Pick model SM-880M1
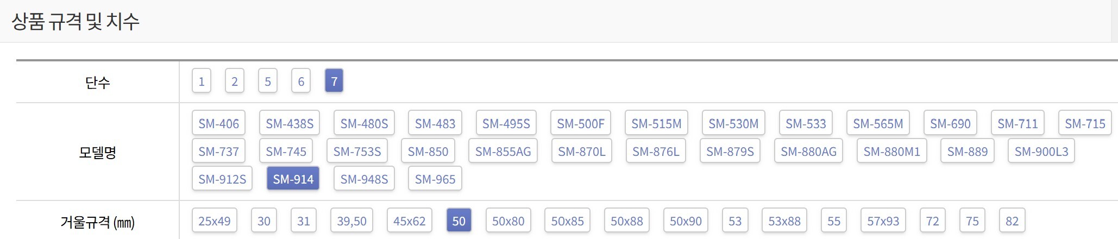 891,151
